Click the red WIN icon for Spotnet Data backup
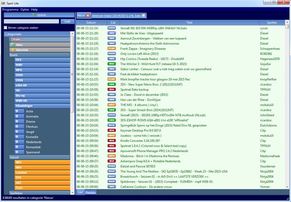The width and height of the screenshot is (291, 202). (x=111, y=90)
